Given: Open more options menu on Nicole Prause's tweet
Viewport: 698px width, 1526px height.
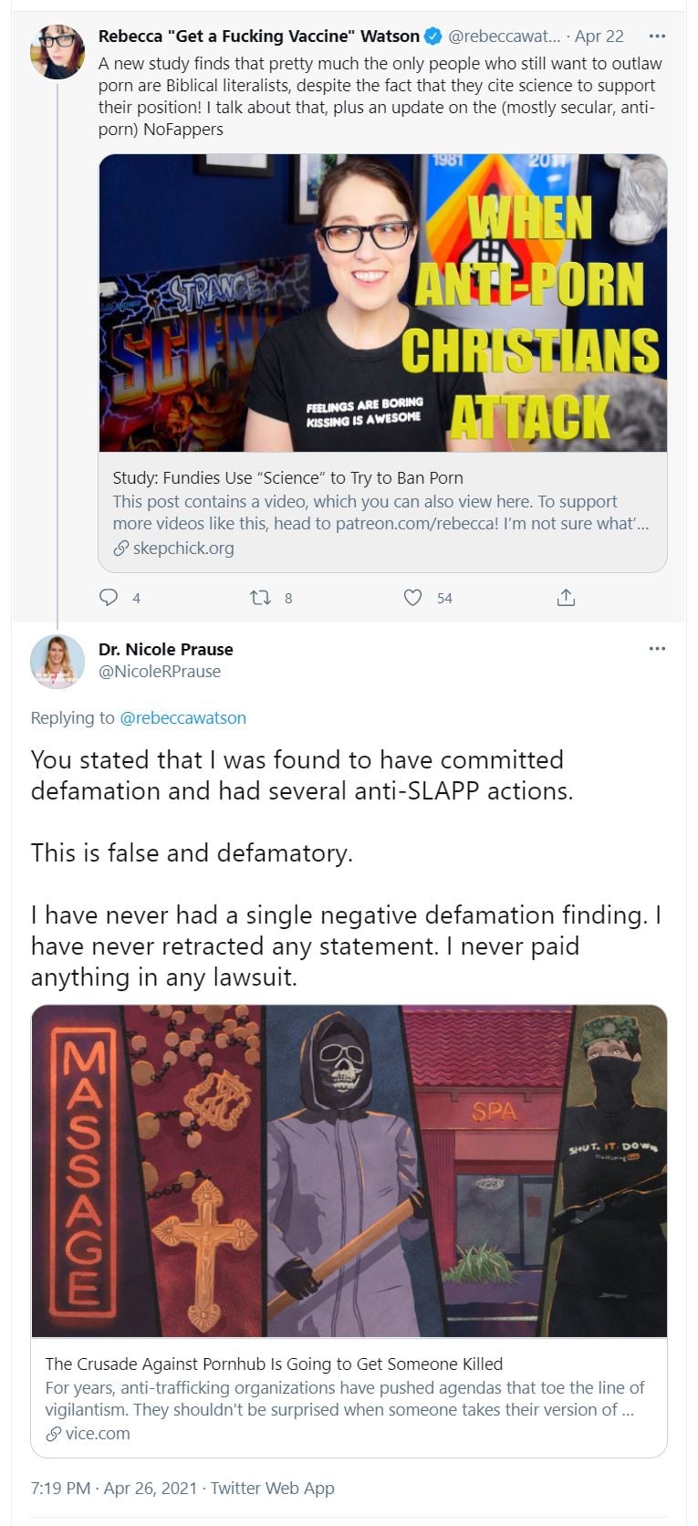Looking at the screenshot, I should point(657,649).
